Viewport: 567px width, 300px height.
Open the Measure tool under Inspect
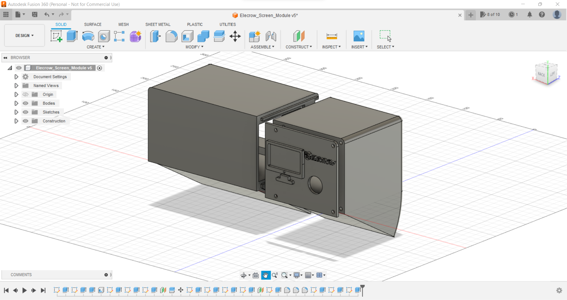tap(331, 36)
